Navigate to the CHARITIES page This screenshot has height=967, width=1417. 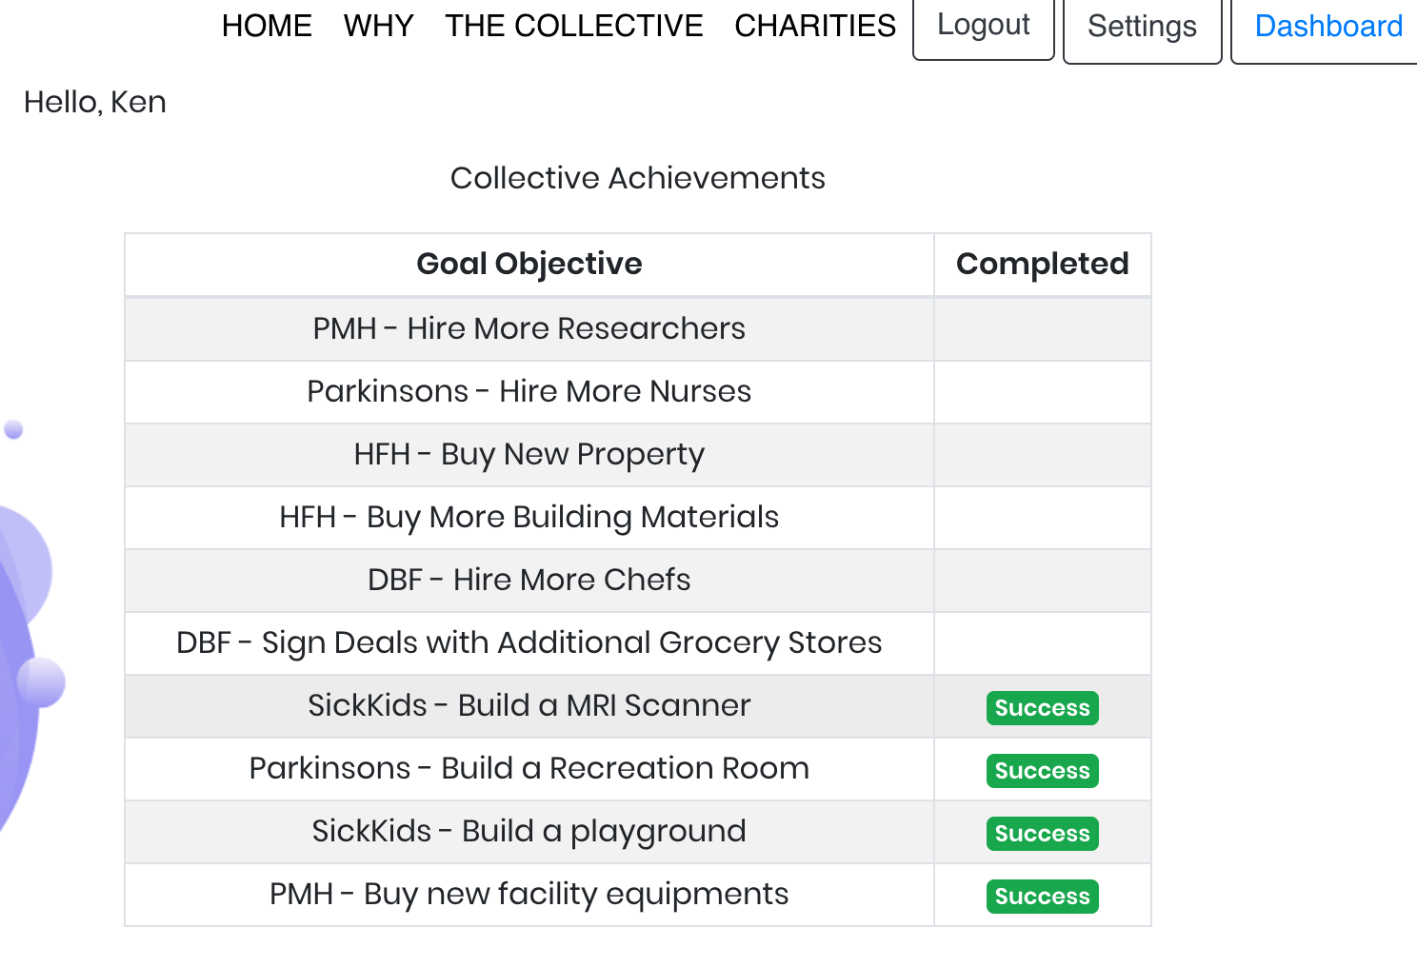click(x=814, y=26)
